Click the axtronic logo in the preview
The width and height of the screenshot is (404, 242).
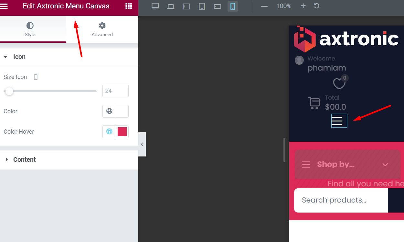(x=346, y=39)
